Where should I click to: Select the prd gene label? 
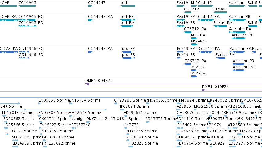click(123, 3)
